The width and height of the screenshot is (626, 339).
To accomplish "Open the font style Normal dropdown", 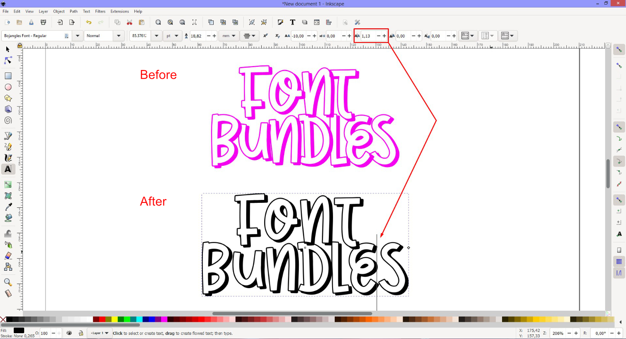I will click(x=119, y=36).
